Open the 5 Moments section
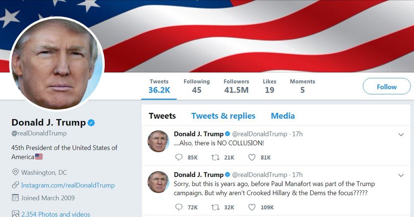Image resolution: width=414 pixels, height=217 pixels. click(x=302, y=86)
